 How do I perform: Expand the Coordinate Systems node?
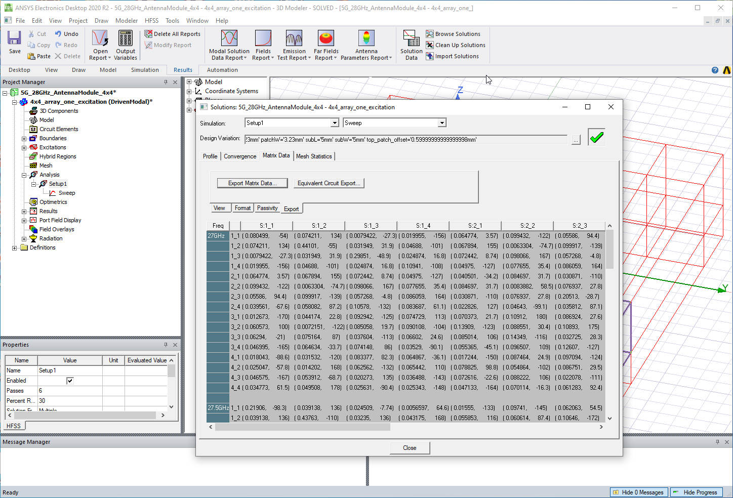coord(189,91)
